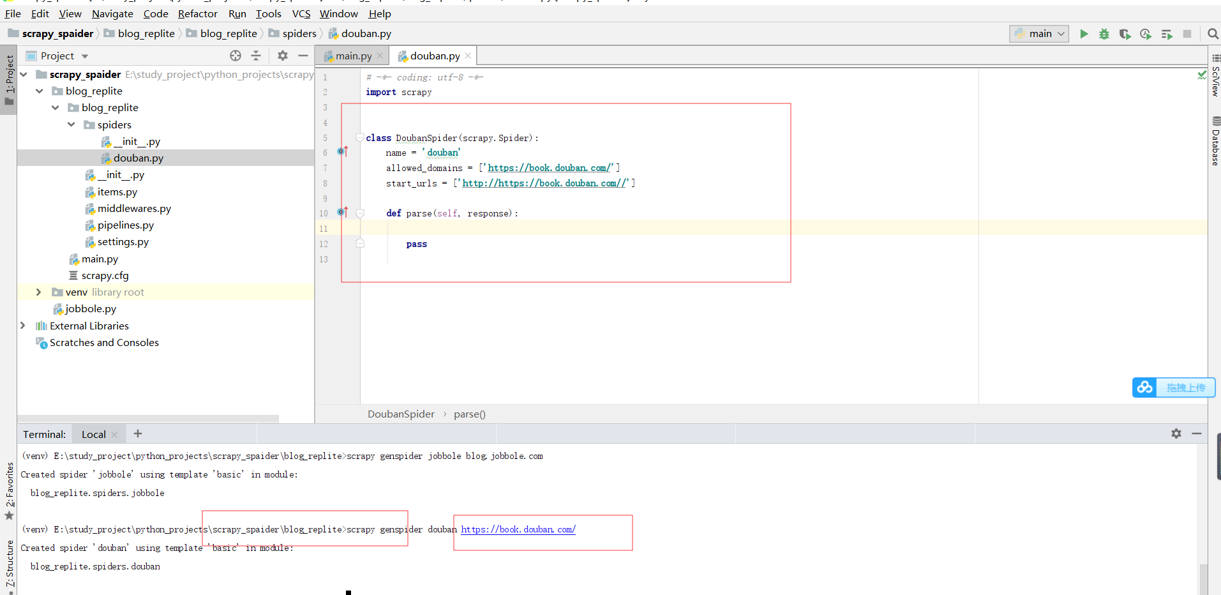Click override gutter marker on line 10
This screenshot has height=595, width=1221.
click(x=343, y=212)
